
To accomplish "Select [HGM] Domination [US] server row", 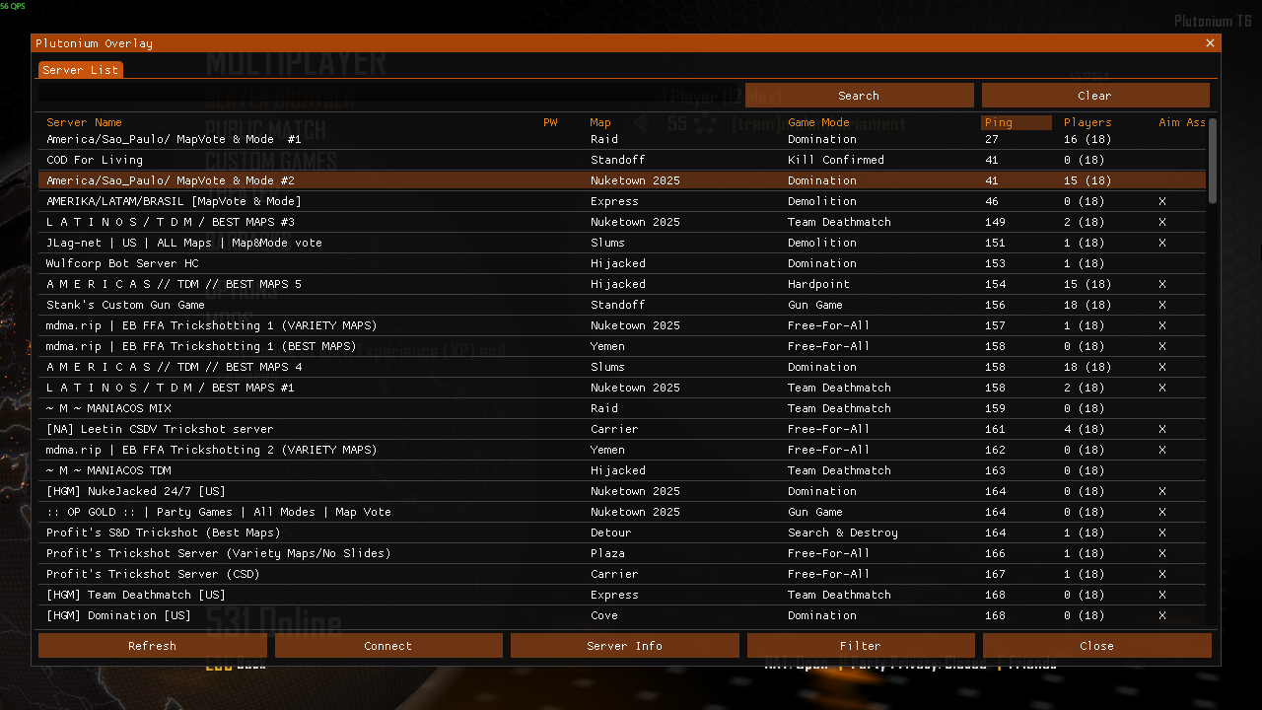I will click(x=622, y=615).
